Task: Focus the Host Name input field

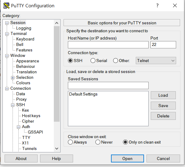Action: click(x=108, y=45)
